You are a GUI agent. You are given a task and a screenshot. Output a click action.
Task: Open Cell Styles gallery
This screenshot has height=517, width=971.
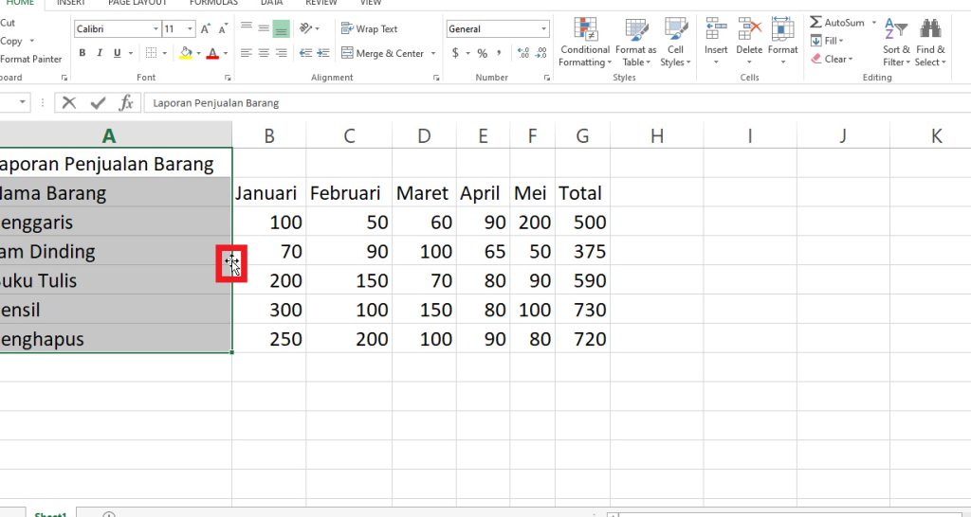pyautogui.click(x=675, y=42)
